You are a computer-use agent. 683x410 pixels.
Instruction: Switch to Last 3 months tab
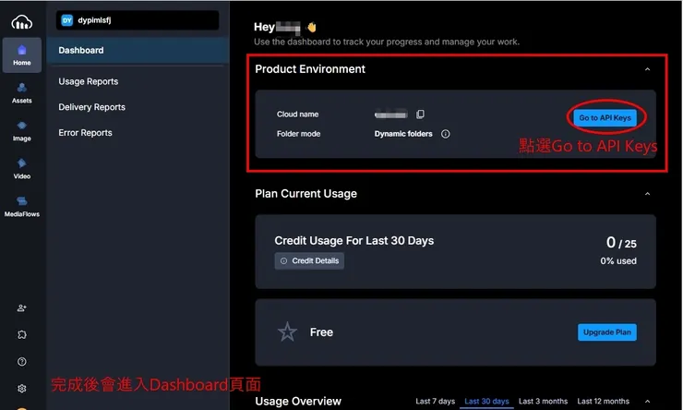(544, 402)
